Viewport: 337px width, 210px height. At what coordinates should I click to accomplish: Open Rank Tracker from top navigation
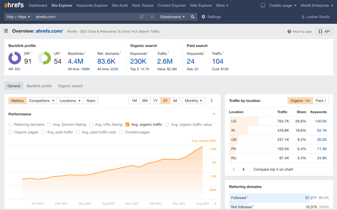coord(143,5)
